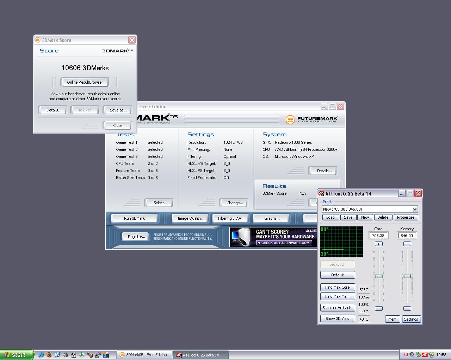The image size is (451, 360).
Task: Open the profile dropdown in ATITool
Action: 415,209
